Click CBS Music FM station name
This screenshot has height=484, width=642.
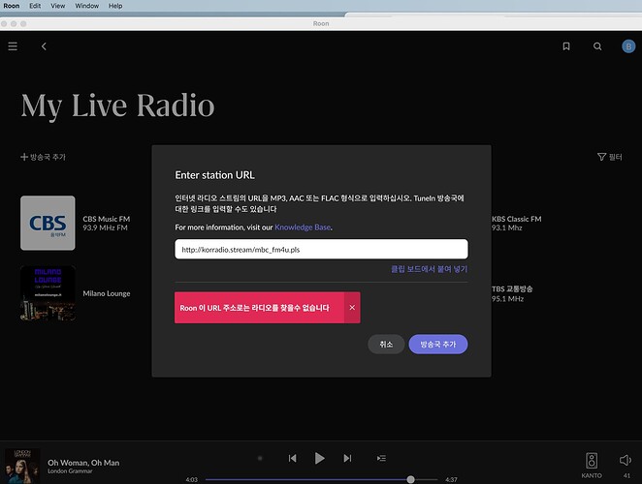(x=107, y=219)
